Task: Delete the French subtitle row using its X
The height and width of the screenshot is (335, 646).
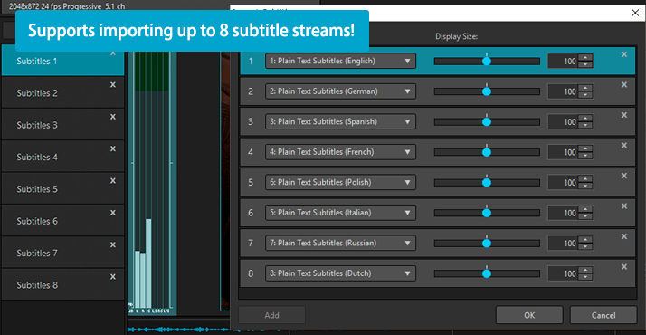Action: [x=624, y=146]
